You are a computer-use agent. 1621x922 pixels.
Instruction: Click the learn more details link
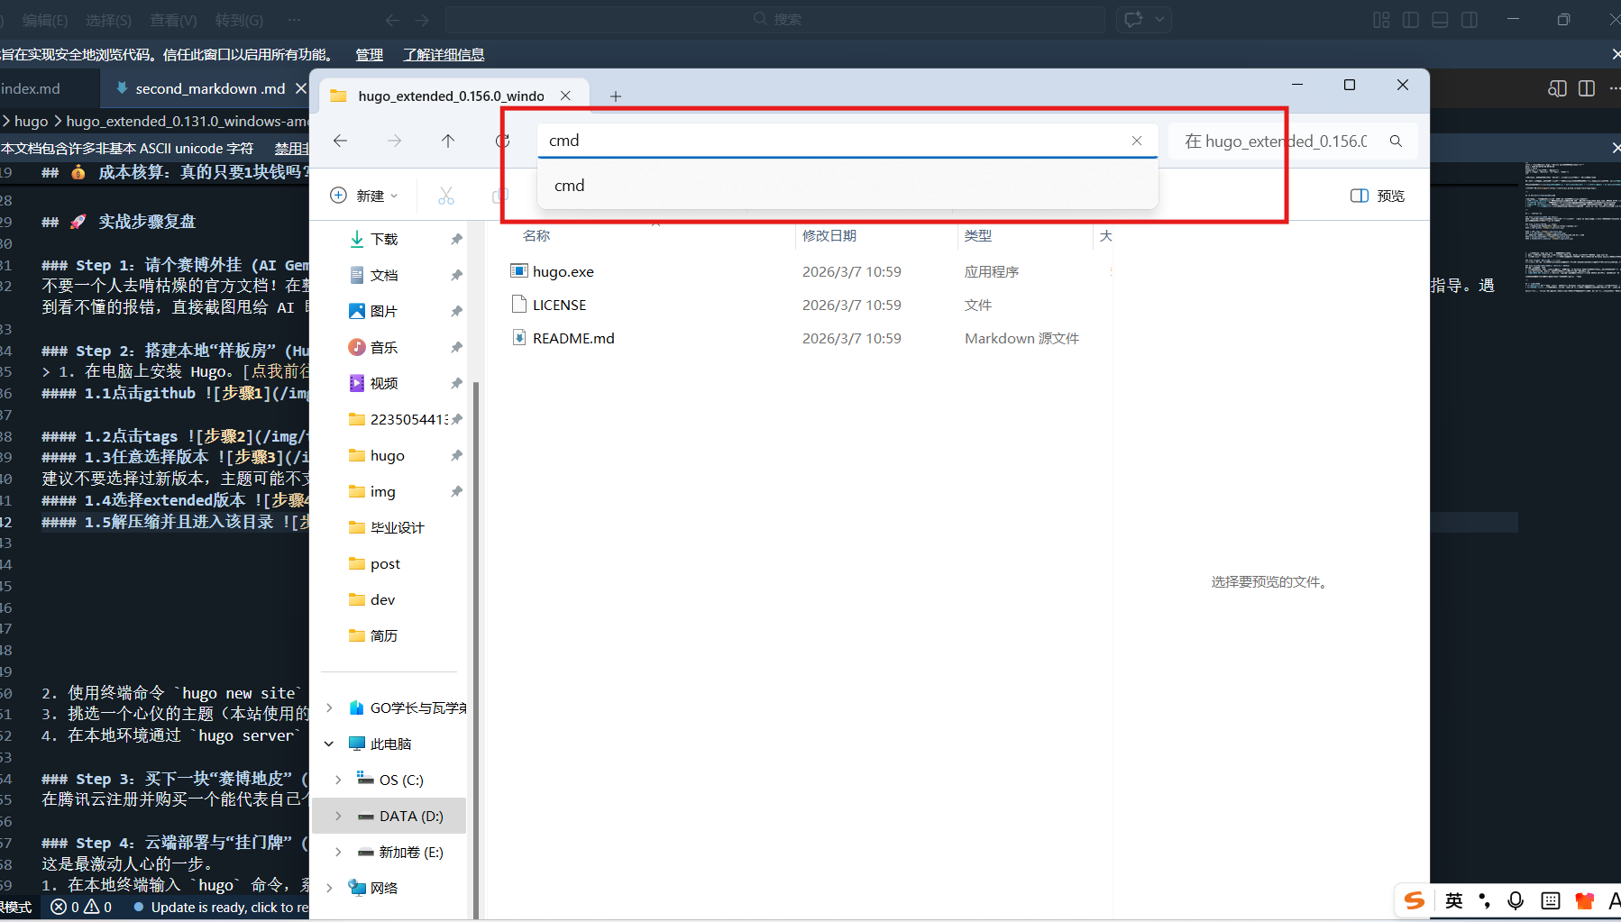pyautogui.click(x=444, y=55)
